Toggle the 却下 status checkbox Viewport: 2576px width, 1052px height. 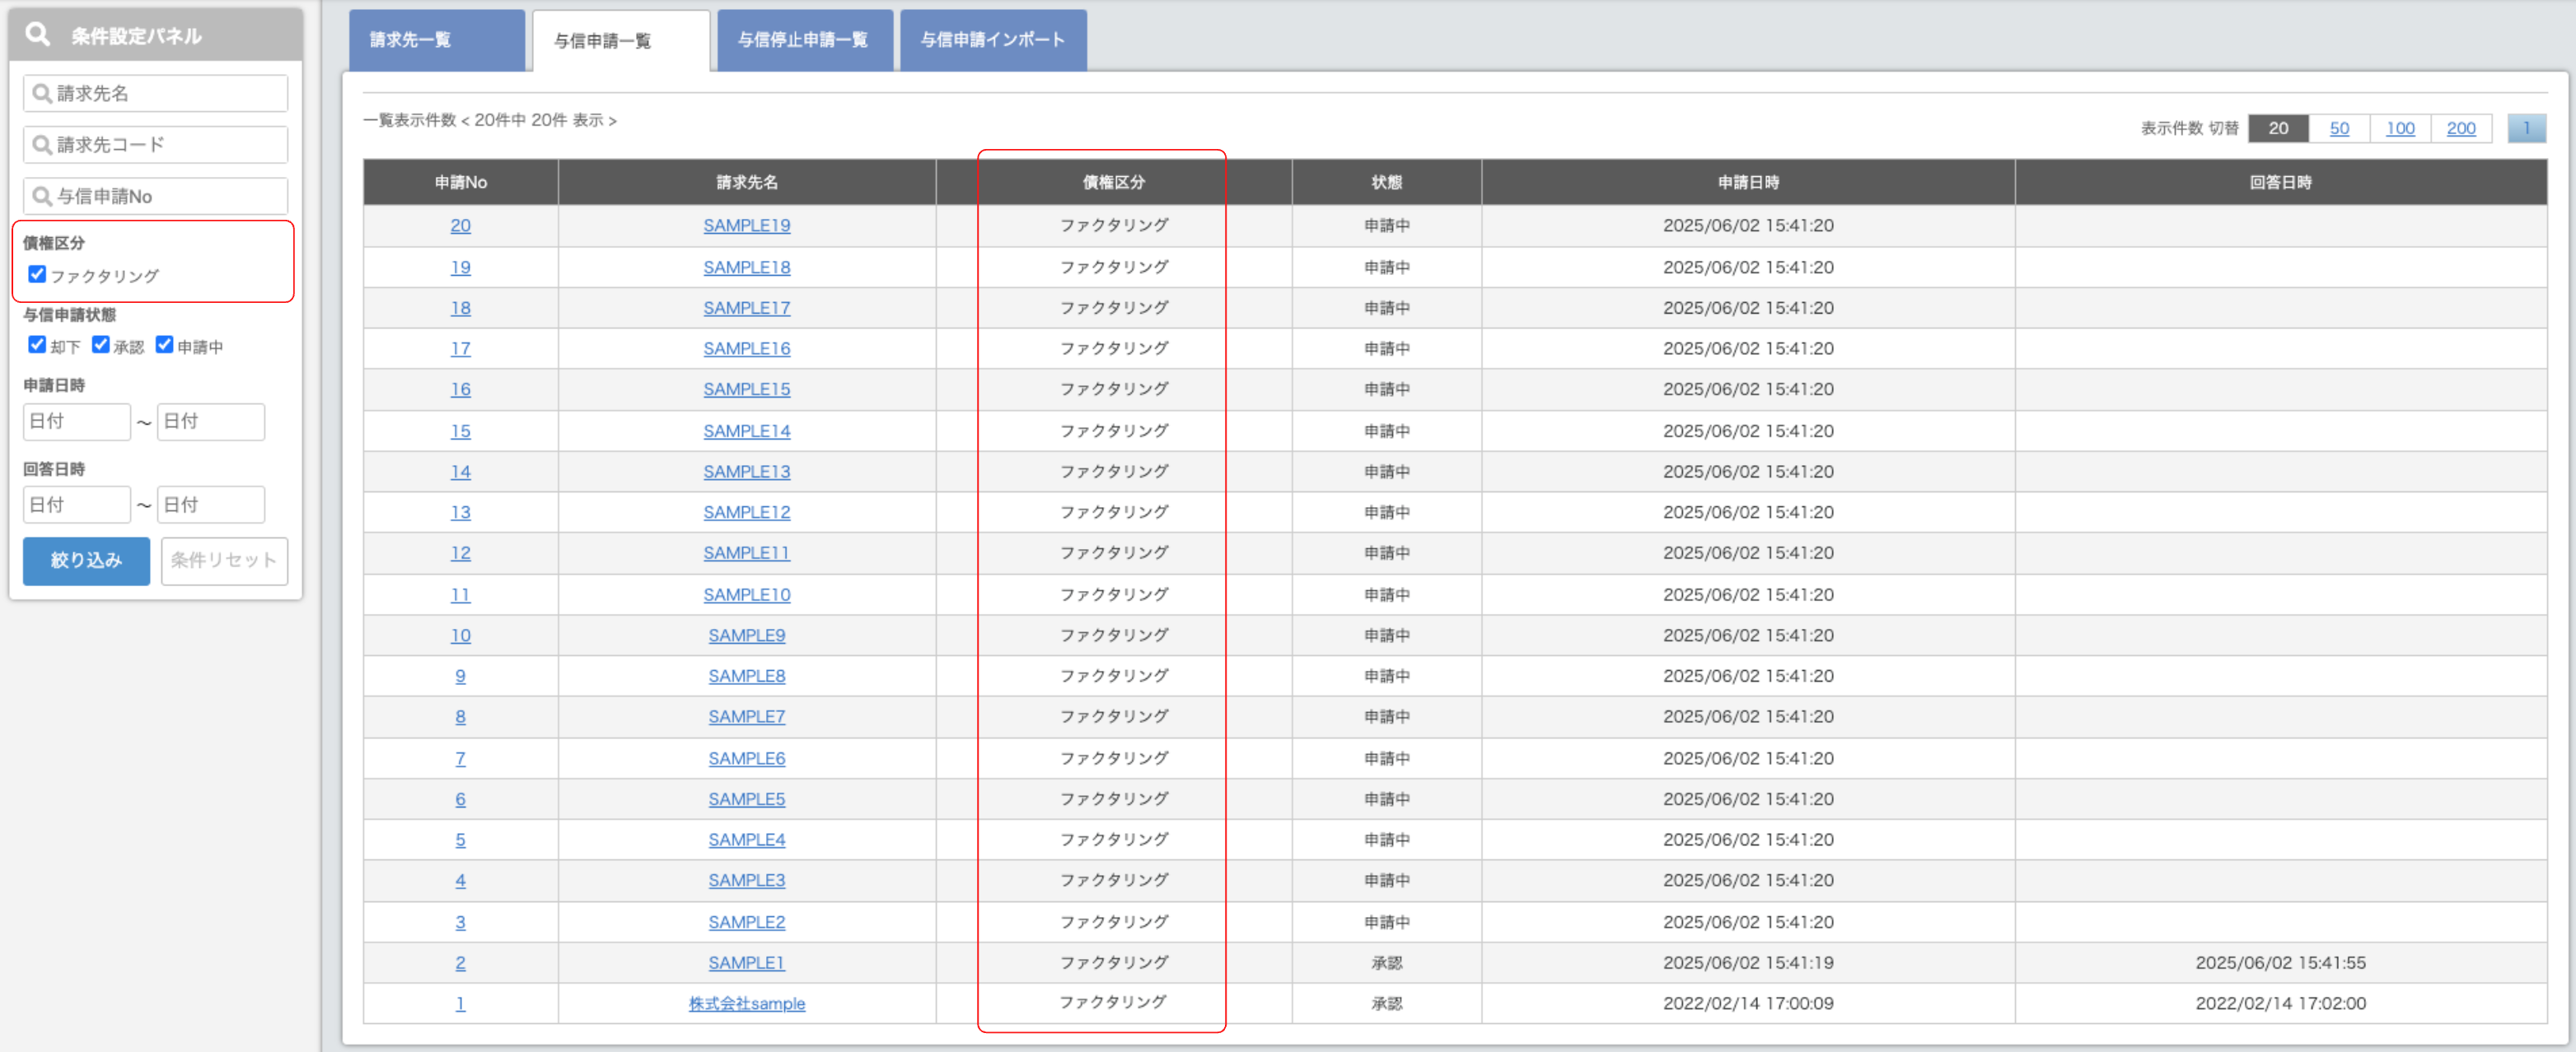coord(37,345)
